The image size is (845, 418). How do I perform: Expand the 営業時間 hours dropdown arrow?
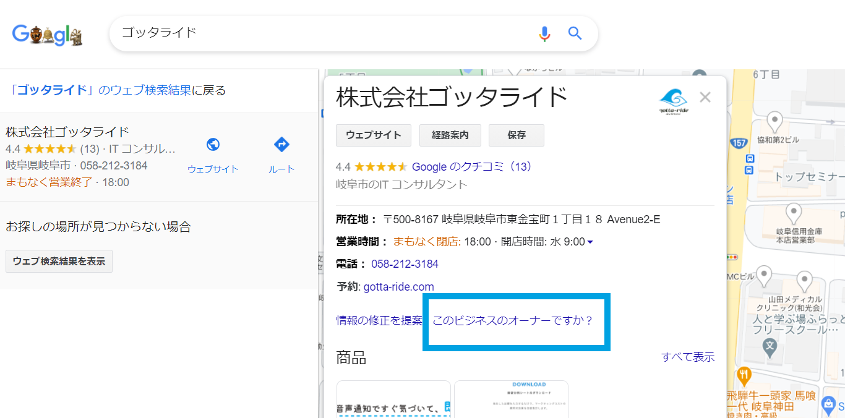pos(590,242)
